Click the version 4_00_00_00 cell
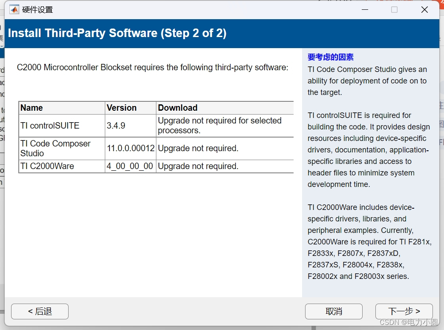 pyautogui.click(x=130, y=166)
